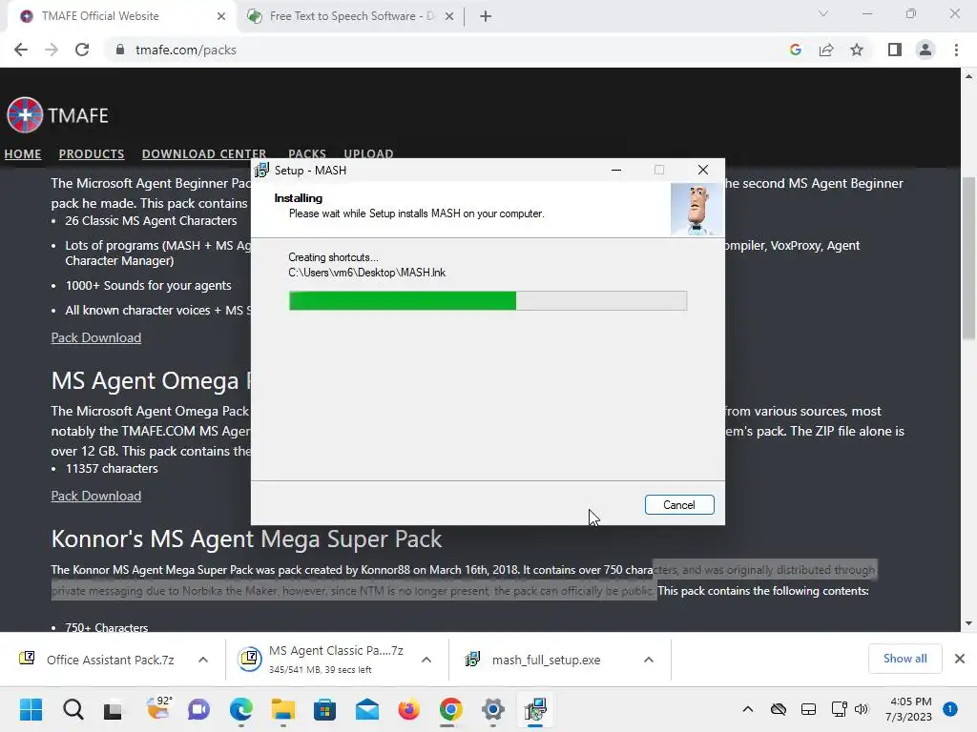The width and height of the screenshot is (977, 732).
Task: Close the downloads bar
Action: point(960,659)
